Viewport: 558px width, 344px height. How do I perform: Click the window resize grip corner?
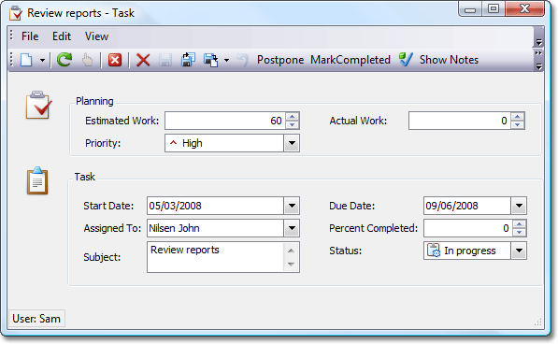click(537, 322)
